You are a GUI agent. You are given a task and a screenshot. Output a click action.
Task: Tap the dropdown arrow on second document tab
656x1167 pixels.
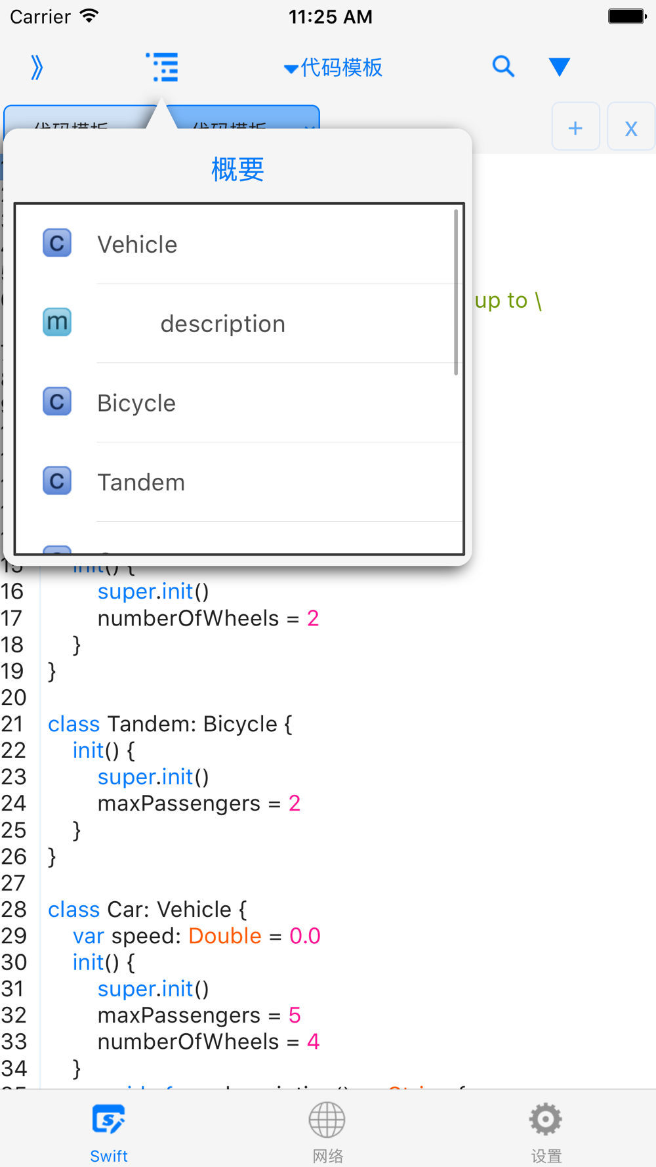click(x=308, y=125)
